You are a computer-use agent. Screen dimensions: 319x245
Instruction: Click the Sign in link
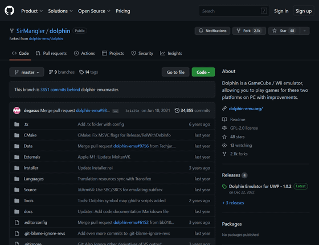(x=281, y=11)
